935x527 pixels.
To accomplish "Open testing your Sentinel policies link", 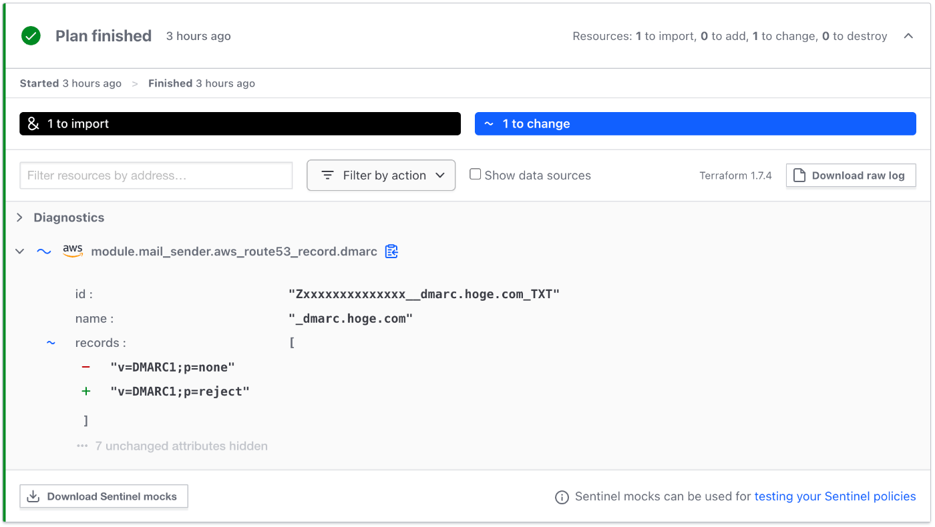I will point(835,496).
